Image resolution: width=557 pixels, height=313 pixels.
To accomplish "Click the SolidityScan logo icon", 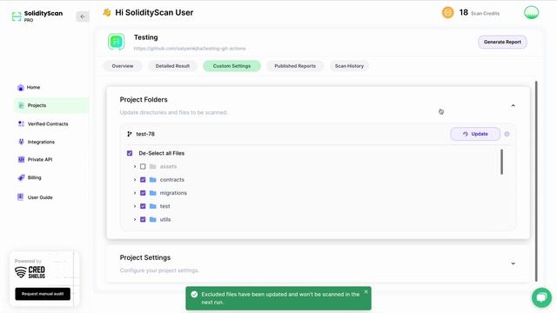I will [17, 17].
